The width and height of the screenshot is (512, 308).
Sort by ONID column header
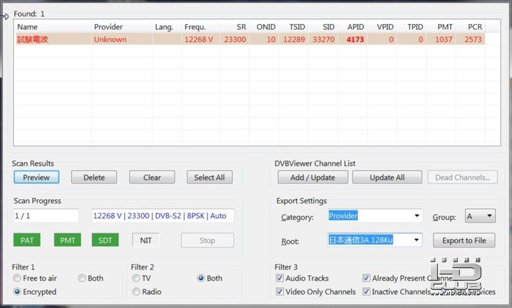click(264, 27)
